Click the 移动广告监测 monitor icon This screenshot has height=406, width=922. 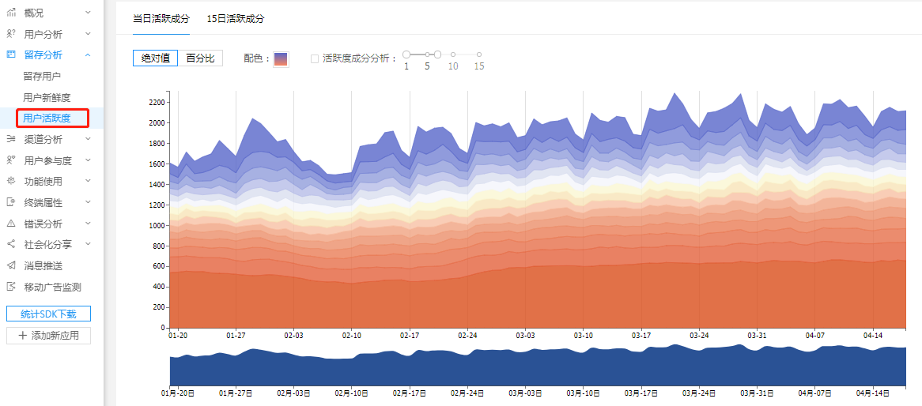(x=11, y=287)
